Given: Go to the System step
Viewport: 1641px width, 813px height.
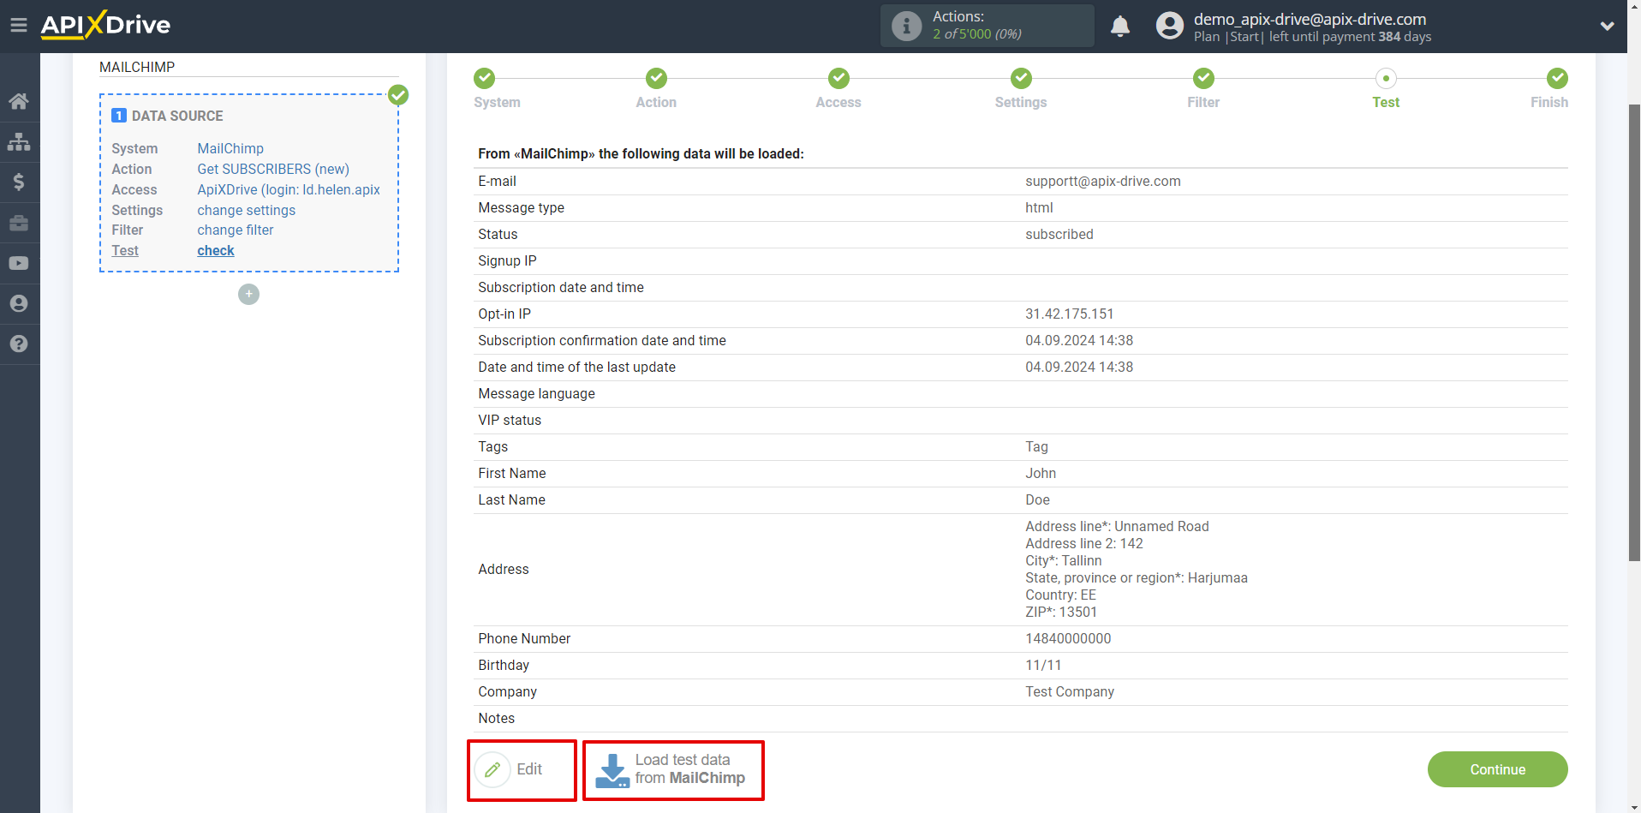Looking at the screenshot, I should pos(497,89).
